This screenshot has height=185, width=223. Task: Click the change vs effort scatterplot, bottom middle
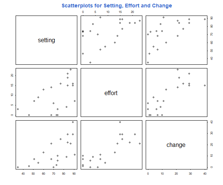pyautogui.click(x=111, y=145)
